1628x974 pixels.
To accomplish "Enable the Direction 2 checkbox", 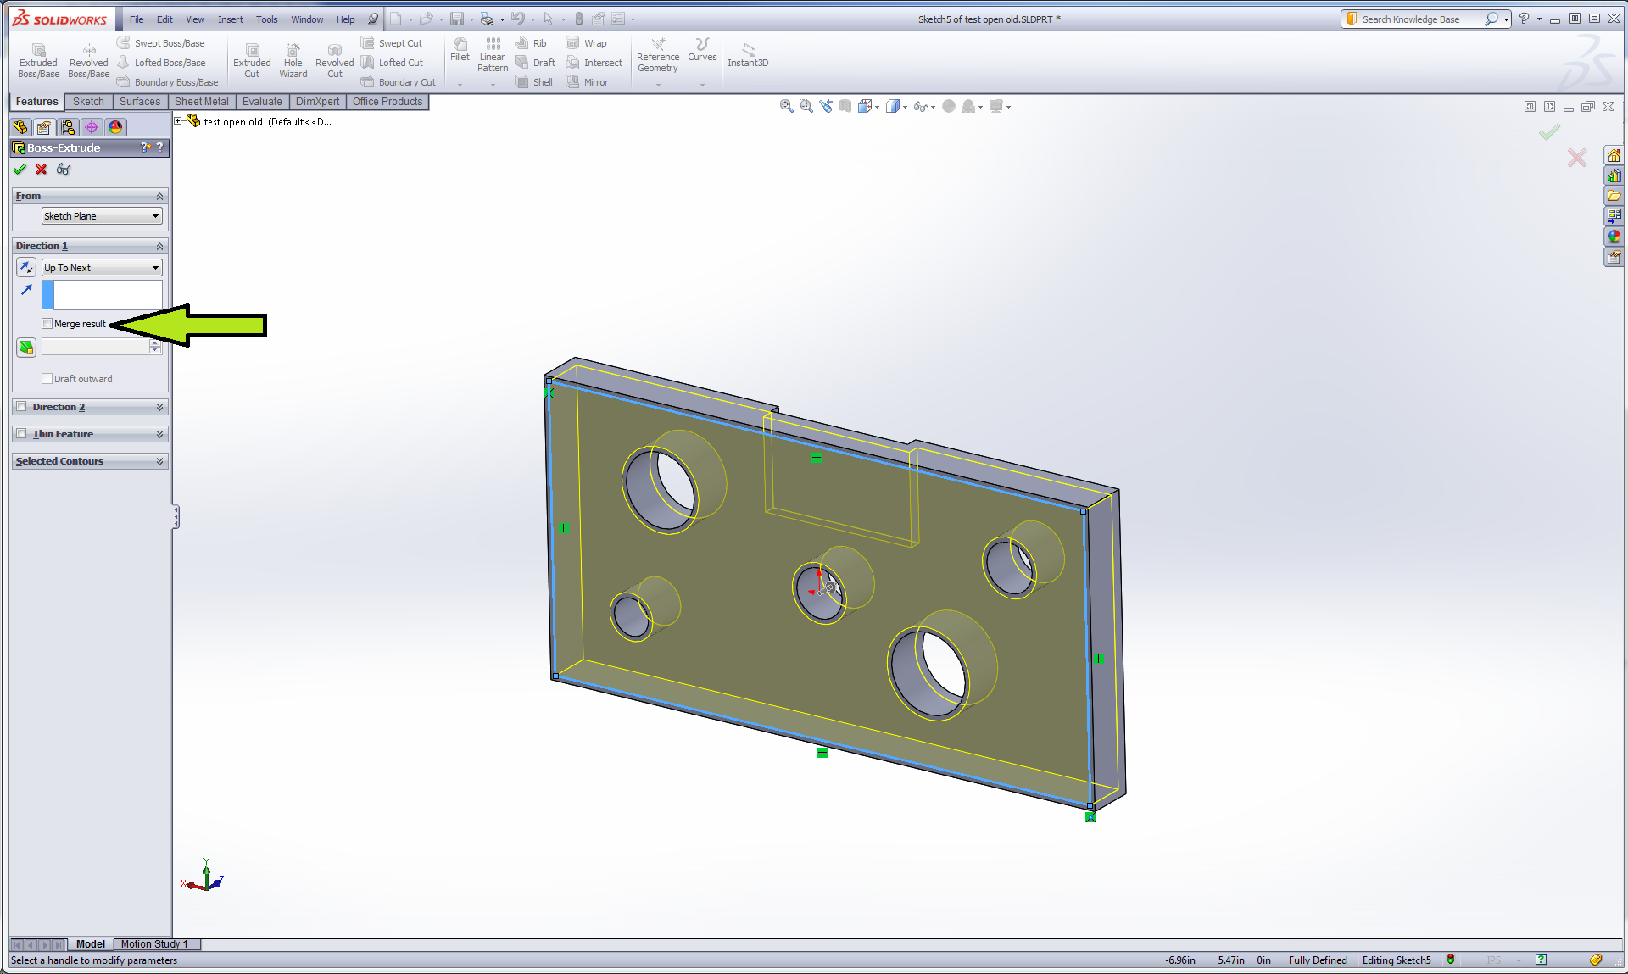I will (22, 407).
